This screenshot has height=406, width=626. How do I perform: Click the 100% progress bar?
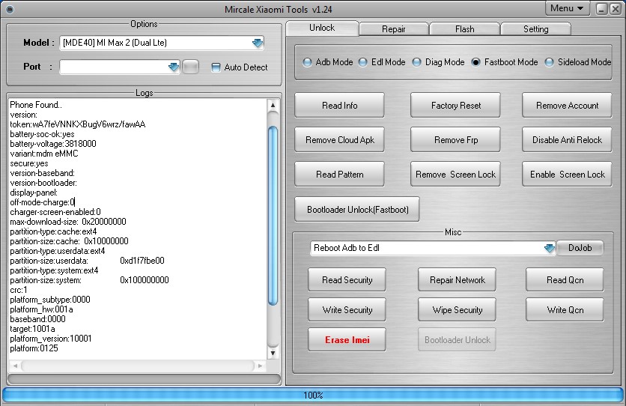tap(313, 396)
